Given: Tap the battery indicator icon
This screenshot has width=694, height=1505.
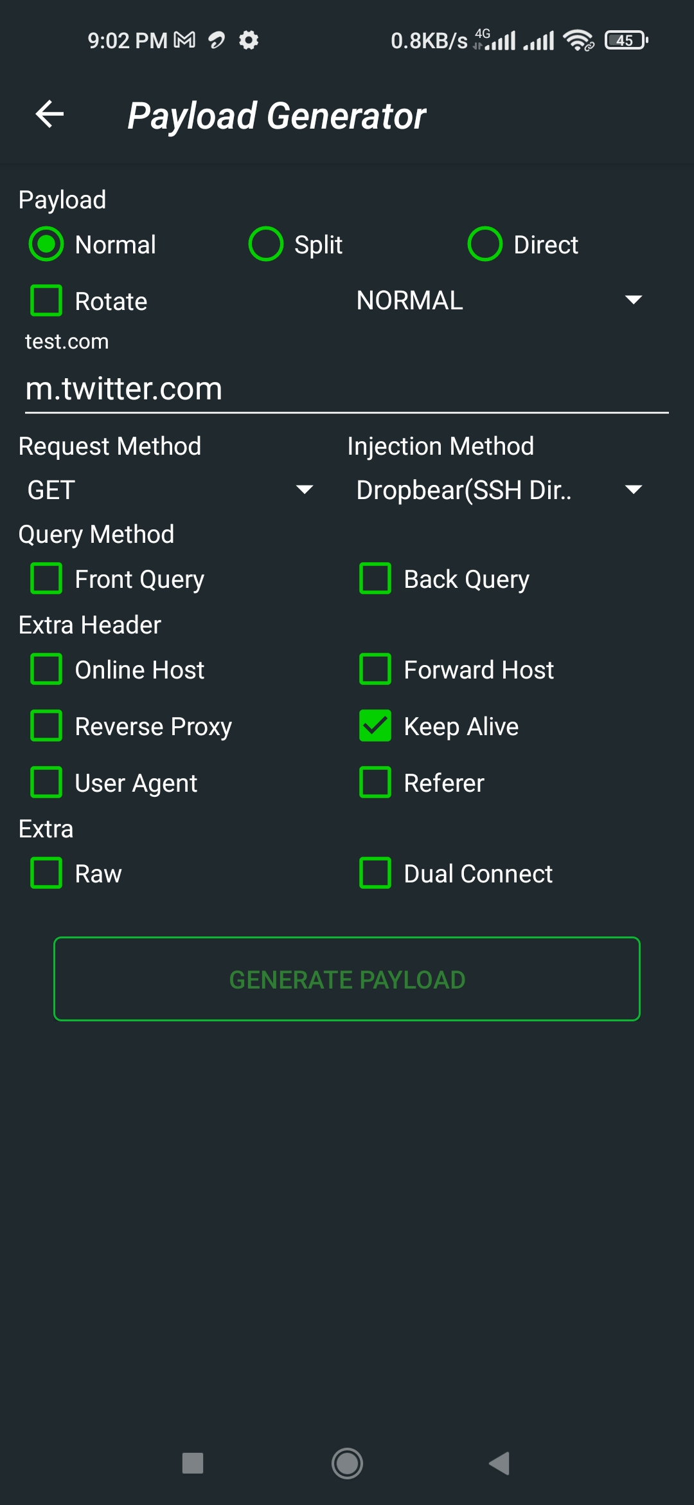Looking at the screenshot, I should [x=626, y=41].
